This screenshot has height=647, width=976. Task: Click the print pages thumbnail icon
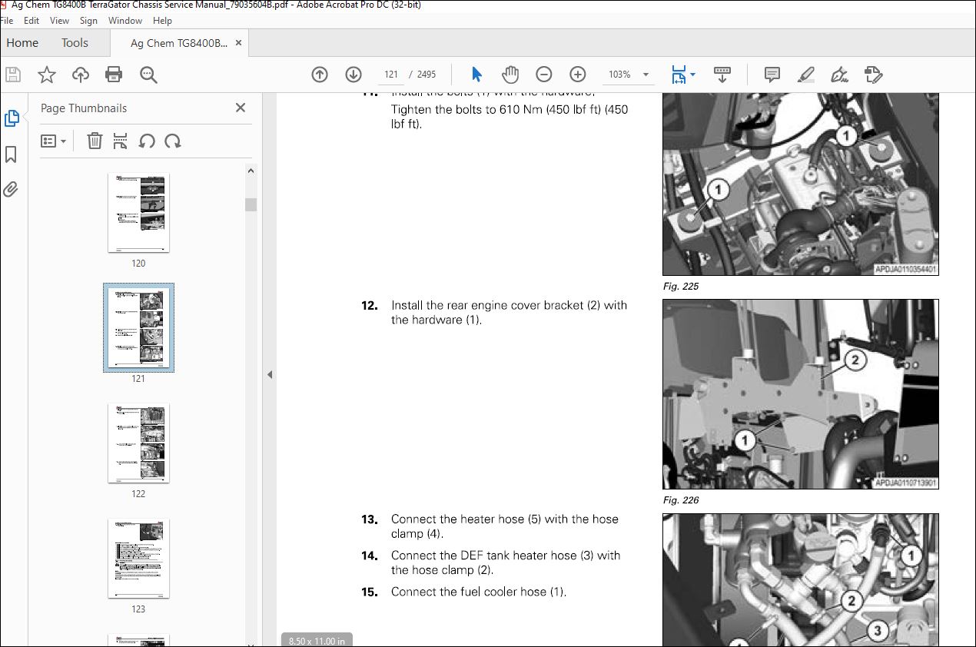click(121, 141)
